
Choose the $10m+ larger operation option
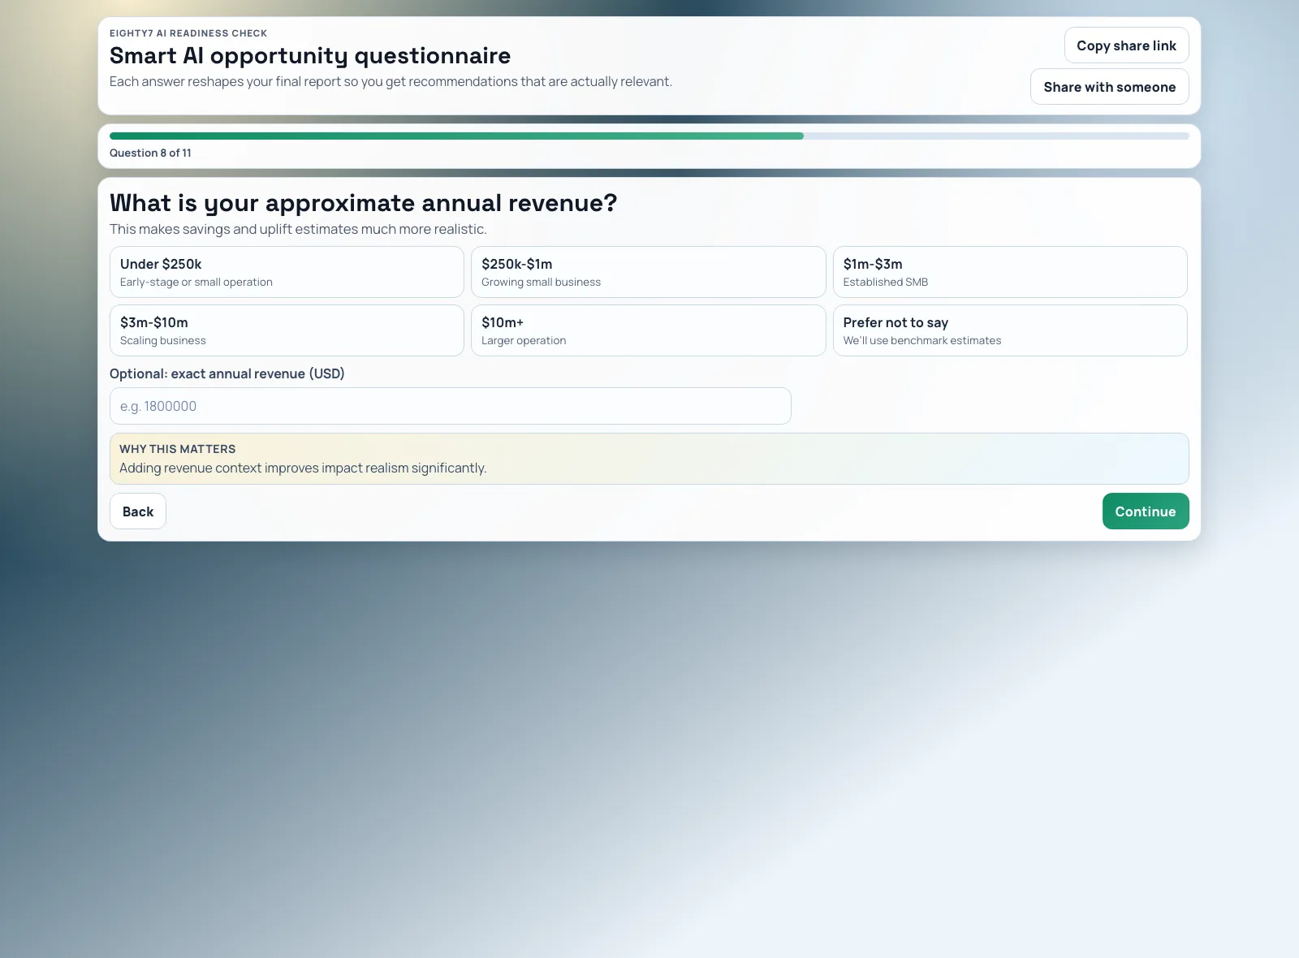[648, 330]
